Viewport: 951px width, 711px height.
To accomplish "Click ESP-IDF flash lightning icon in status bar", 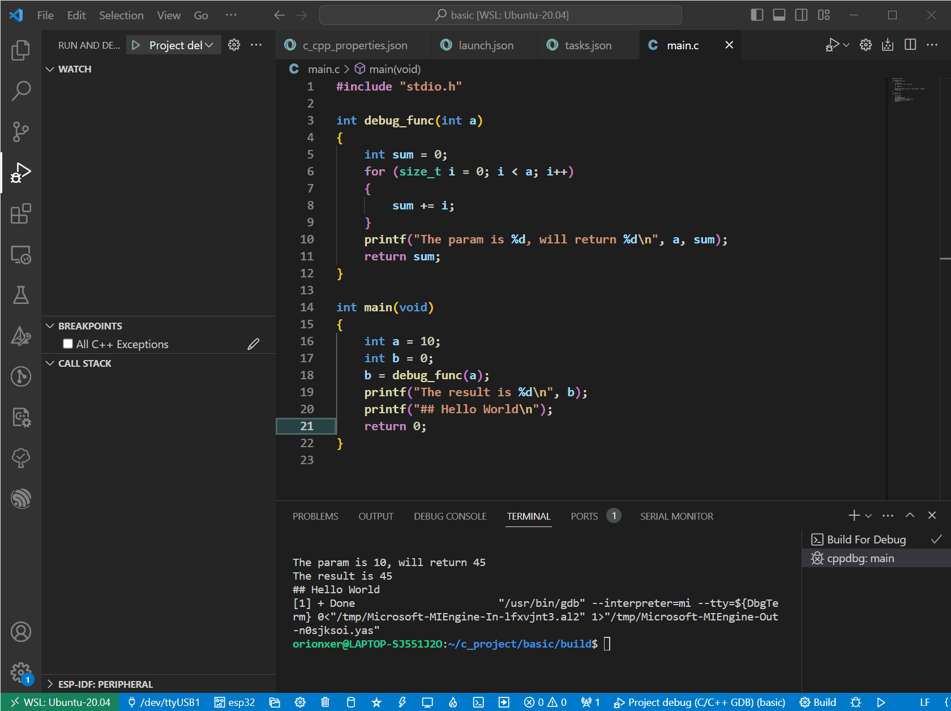I will pyautogui.click(x=402, y=702).
